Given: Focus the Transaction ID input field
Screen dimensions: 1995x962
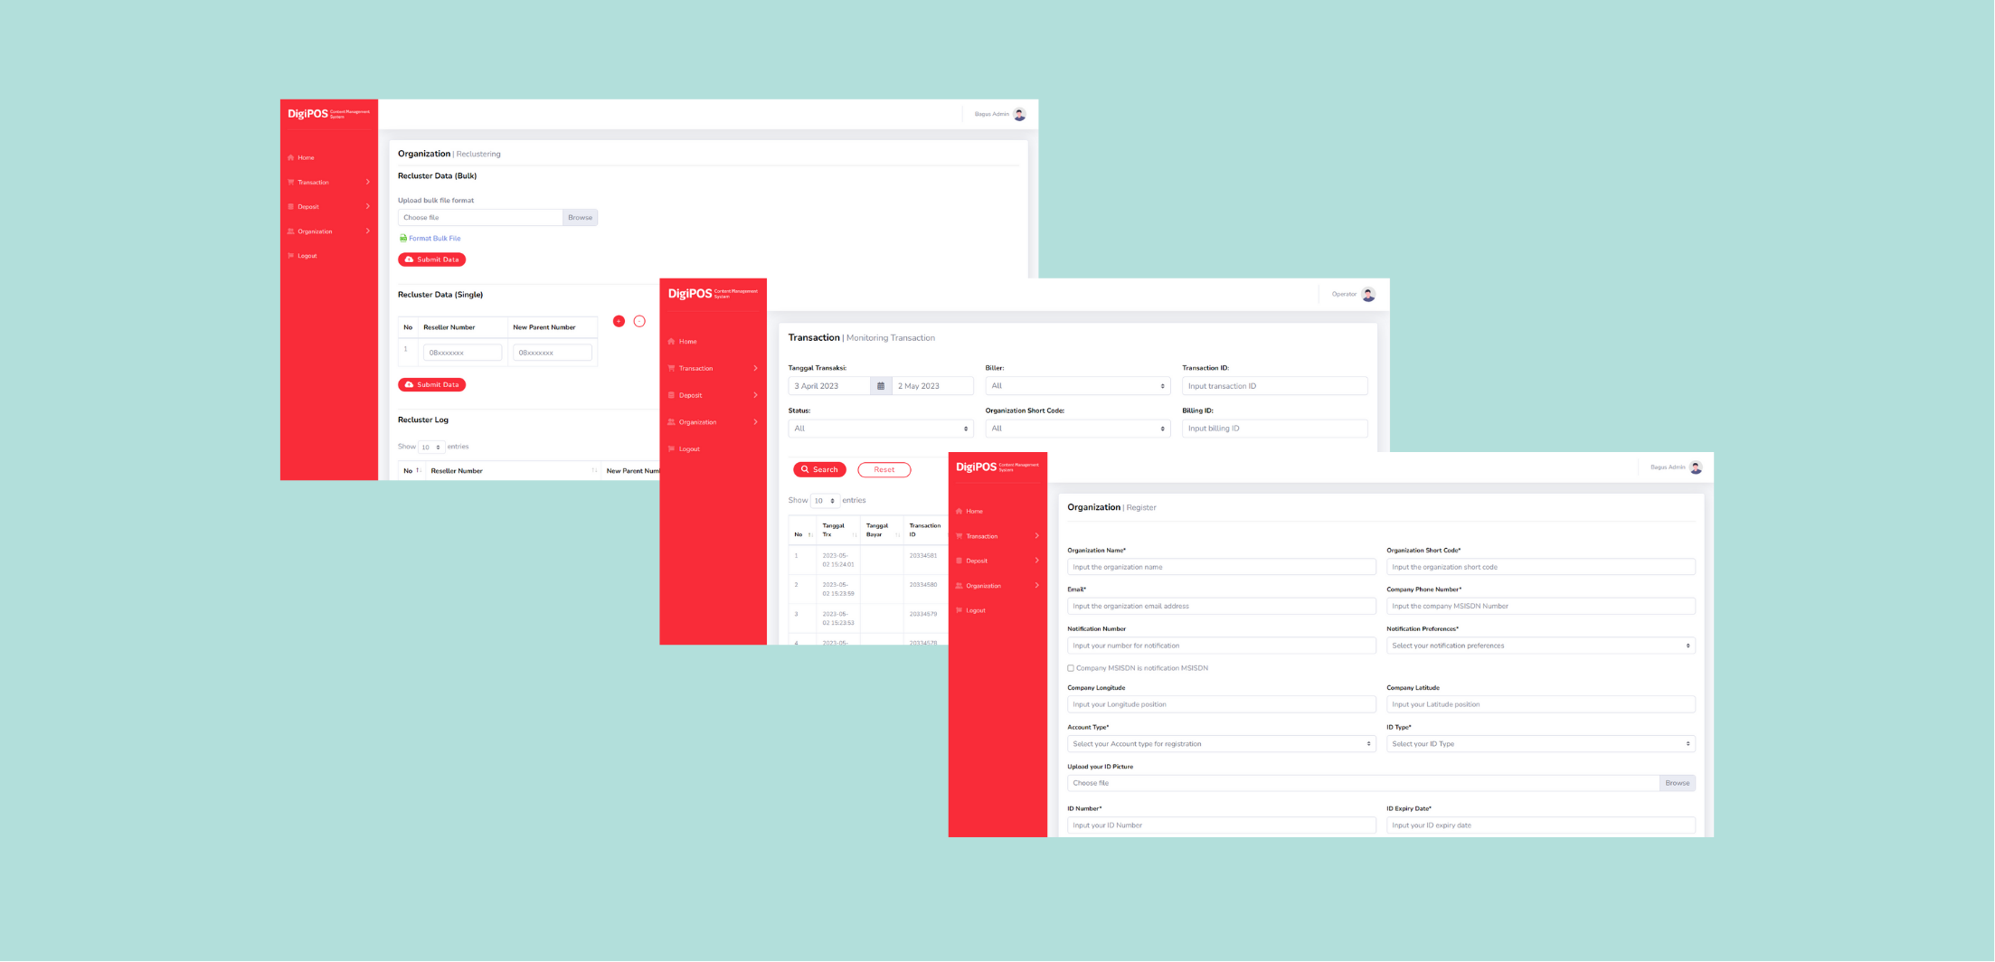Looking at the screenshot, I should tap(1274, 386).
